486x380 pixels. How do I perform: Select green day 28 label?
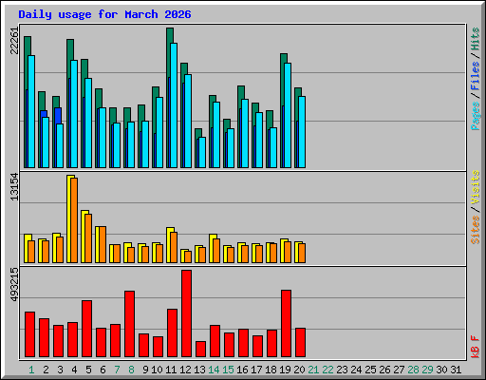pyautogui.click(x=413, y=370)
